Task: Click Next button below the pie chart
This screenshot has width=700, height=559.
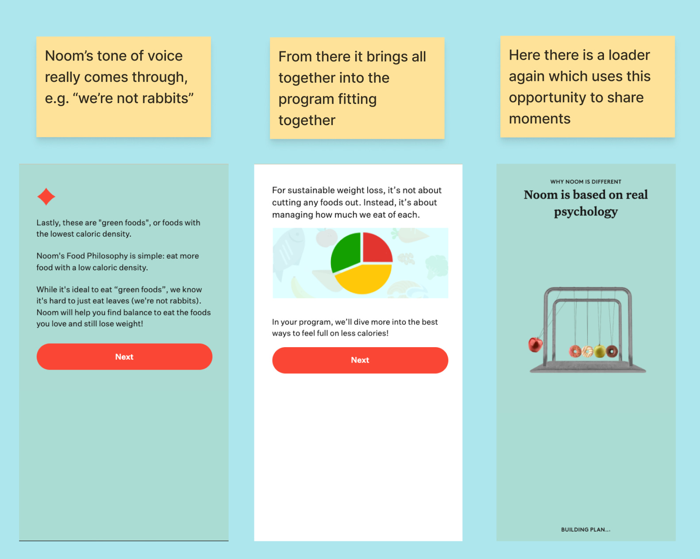Action: (360, 360)
